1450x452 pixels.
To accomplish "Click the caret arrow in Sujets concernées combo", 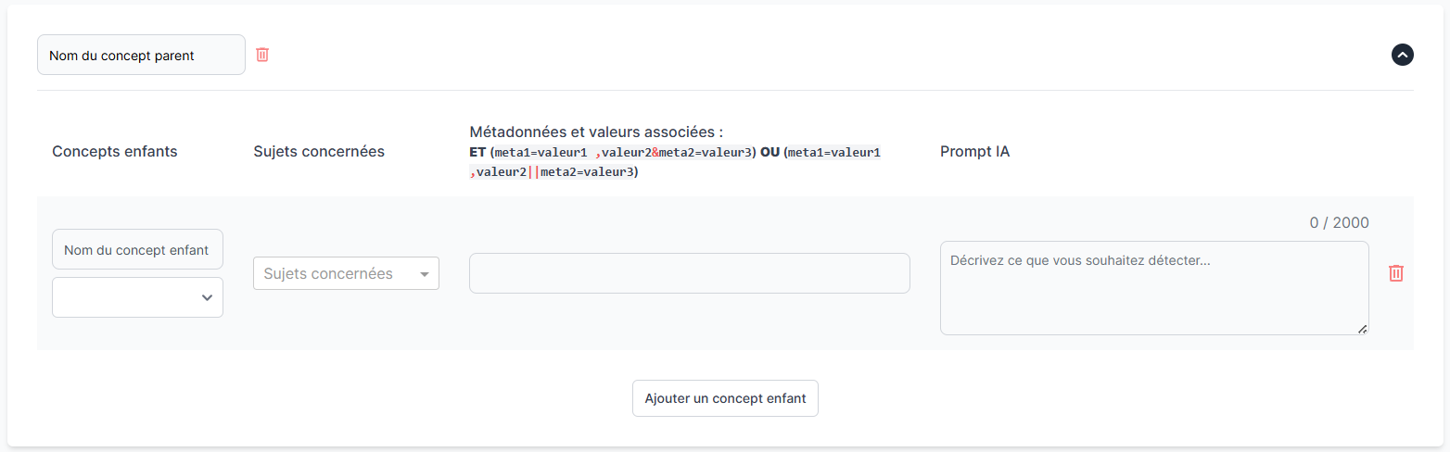I will click(x=425, y=274).
